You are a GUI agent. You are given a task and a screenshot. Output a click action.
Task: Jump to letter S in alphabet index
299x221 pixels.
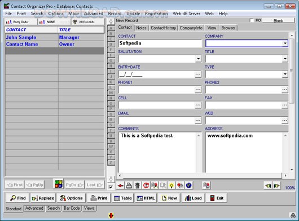pyautogui.click(x=111, y=125)
